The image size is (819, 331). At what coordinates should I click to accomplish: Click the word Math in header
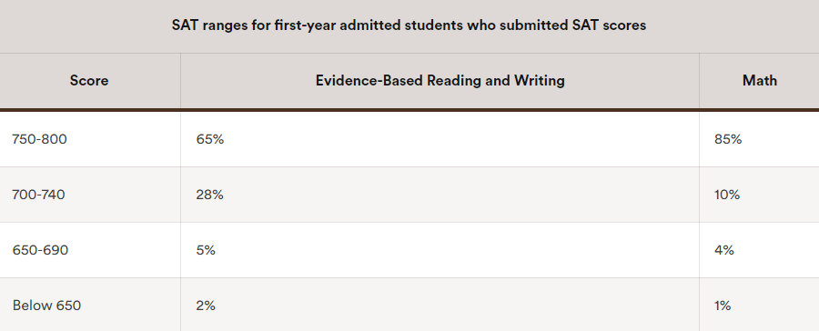[760, 80]
